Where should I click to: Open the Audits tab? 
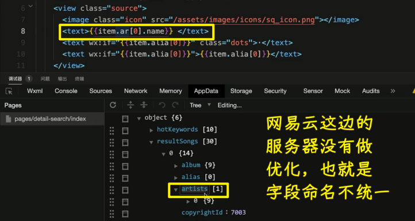click(x=371, y=91)
